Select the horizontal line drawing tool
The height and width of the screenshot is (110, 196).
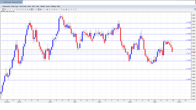click(50, 9)
